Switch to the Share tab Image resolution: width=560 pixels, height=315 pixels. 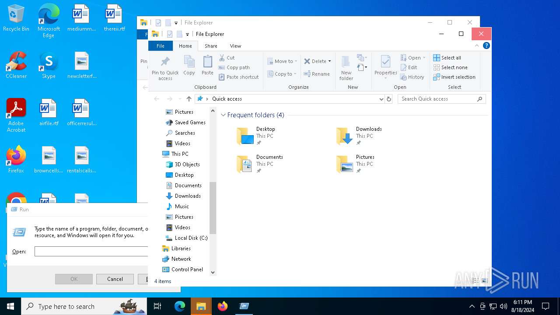(211, 46)
